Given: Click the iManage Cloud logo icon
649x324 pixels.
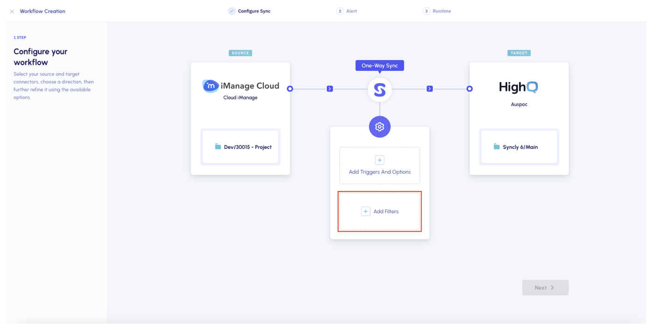Looking at the screenshot, I should point(210,86).
